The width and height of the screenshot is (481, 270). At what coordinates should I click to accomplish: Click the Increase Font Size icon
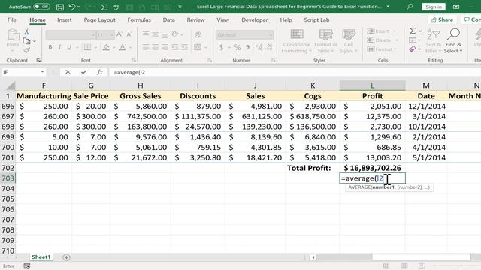click(x=119, y=34)
